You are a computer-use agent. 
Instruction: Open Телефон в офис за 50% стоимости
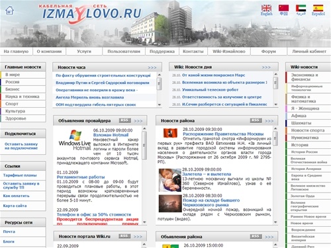tap(94, 214)
